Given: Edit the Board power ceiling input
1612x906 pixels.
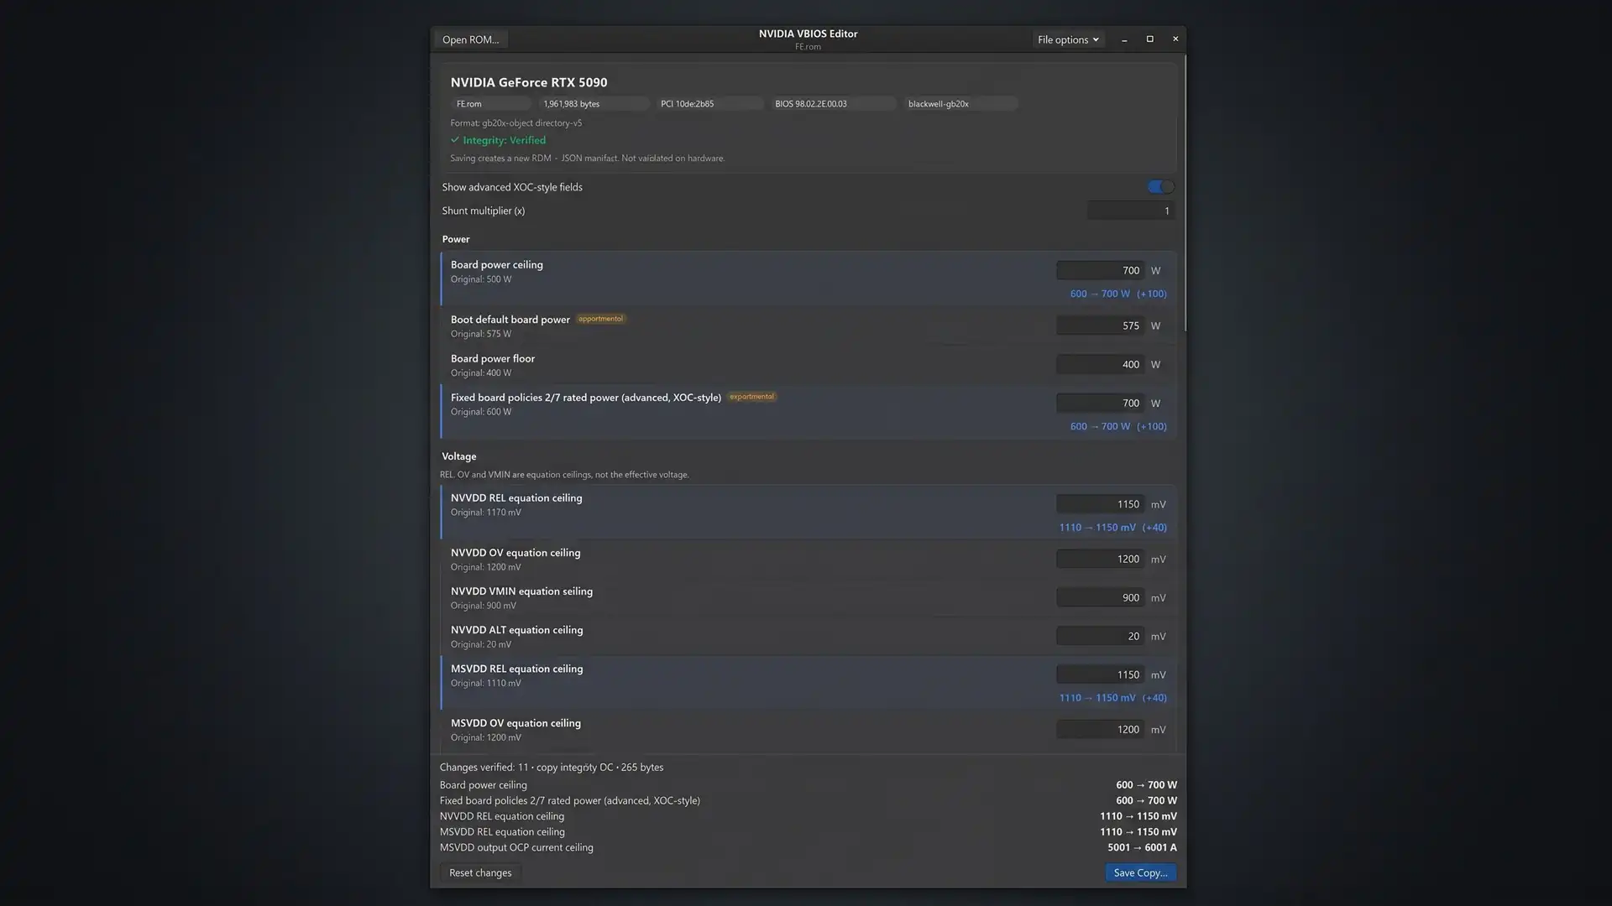Looking at the screenshot, I should [1100, 270].
